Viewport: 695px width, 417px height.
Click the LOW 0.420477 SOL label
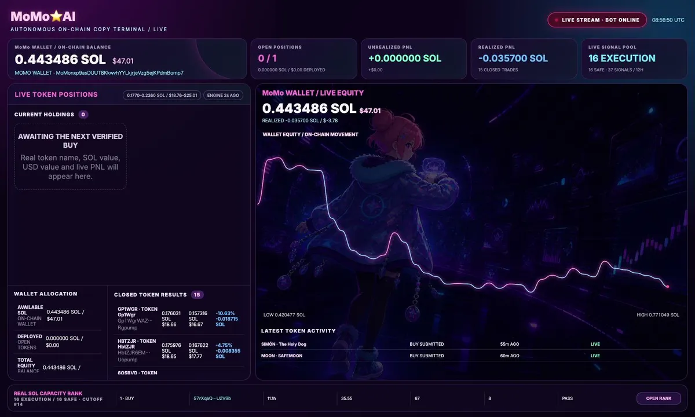pyautogui.click(x=284, y=315)
